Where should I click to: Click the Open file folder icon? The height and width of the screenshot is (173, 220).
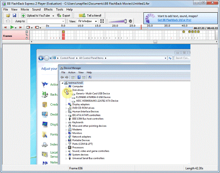point(8,15)
